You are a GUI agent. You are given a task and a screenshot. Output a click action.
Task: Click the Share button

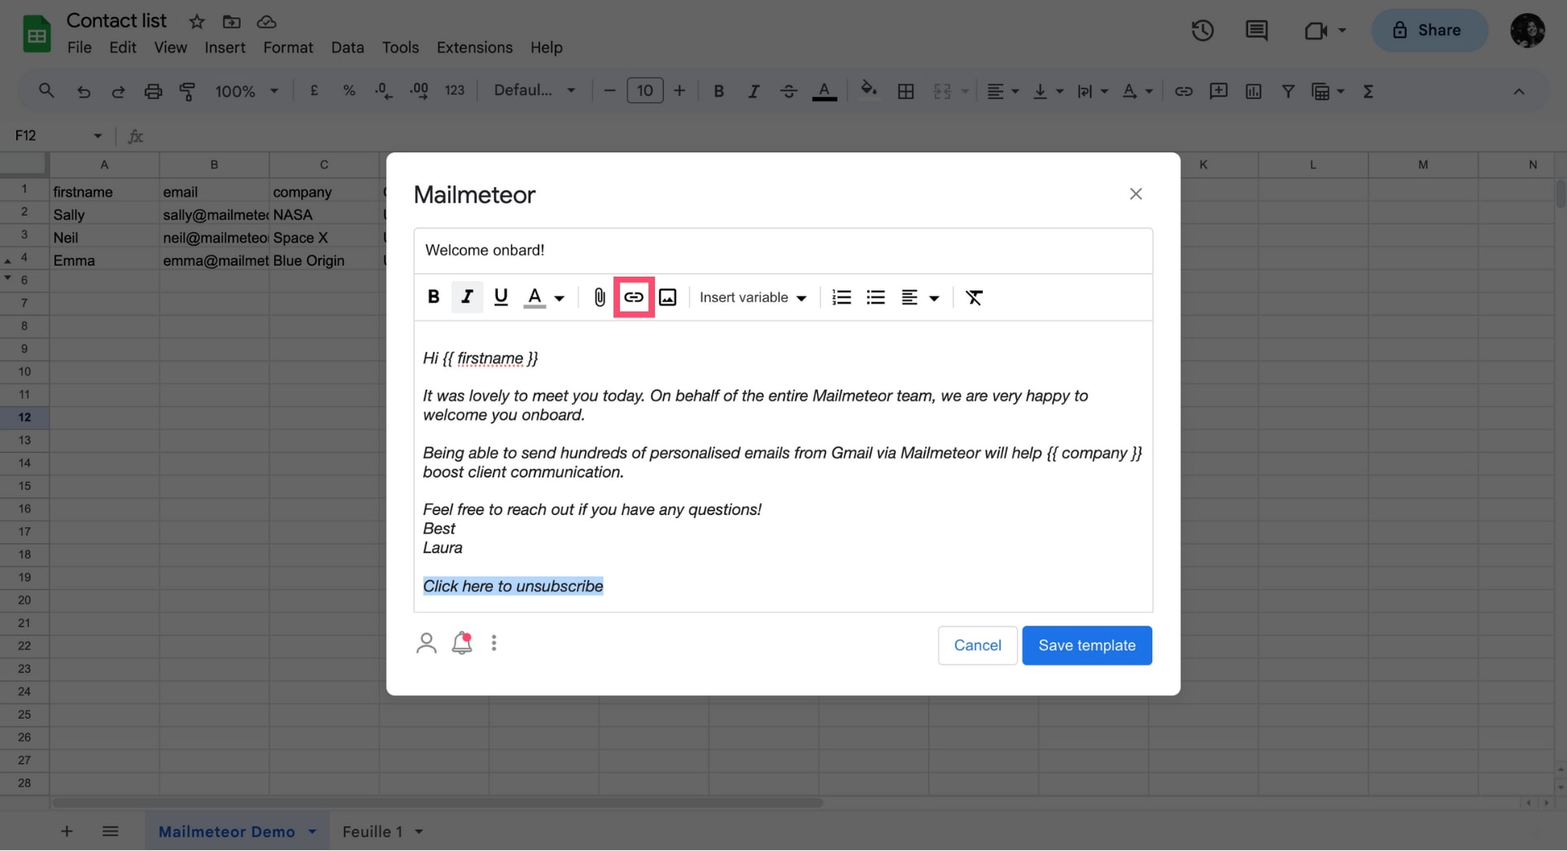click(x=1429, y=30)
